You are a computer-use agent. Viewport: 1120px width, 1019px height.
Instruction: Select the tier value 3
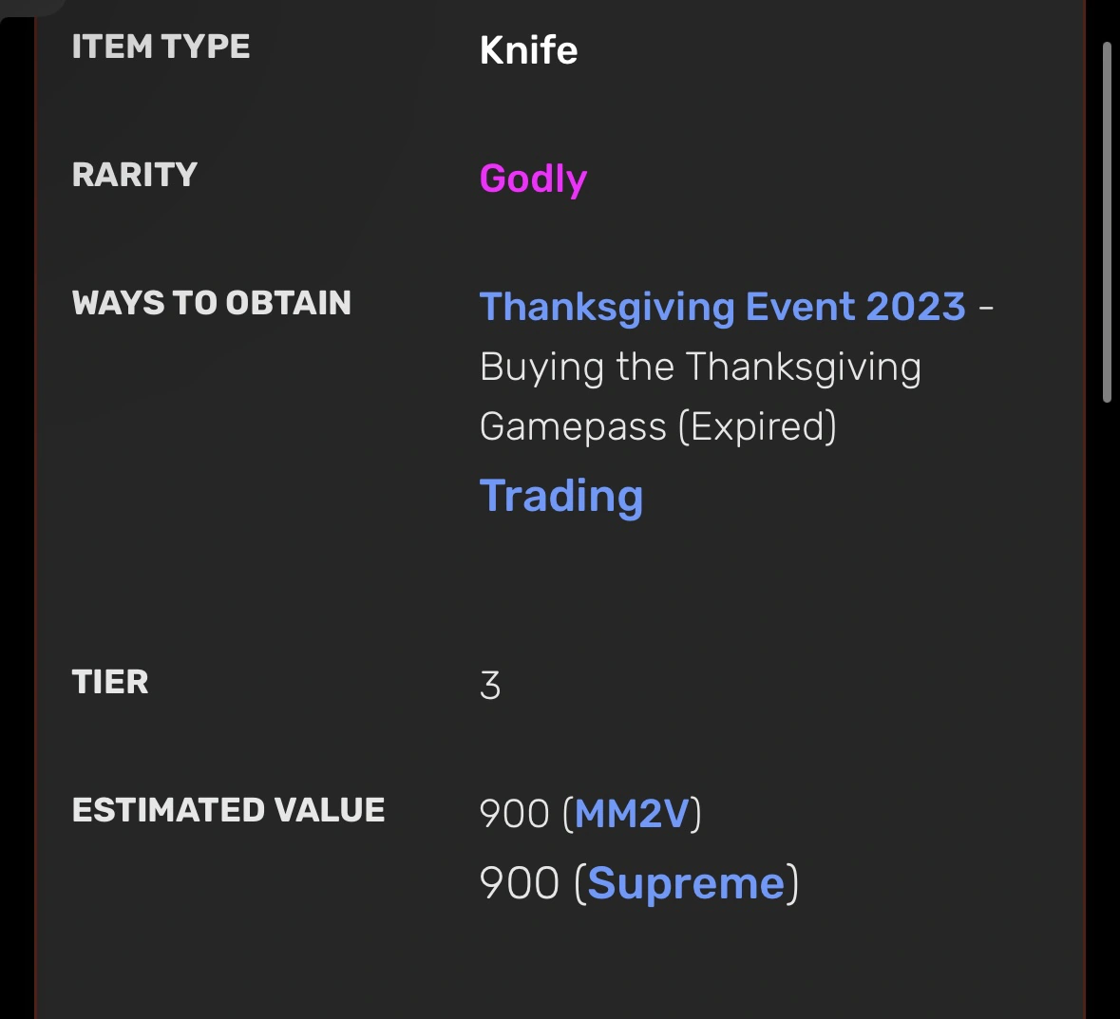(488, 683)
